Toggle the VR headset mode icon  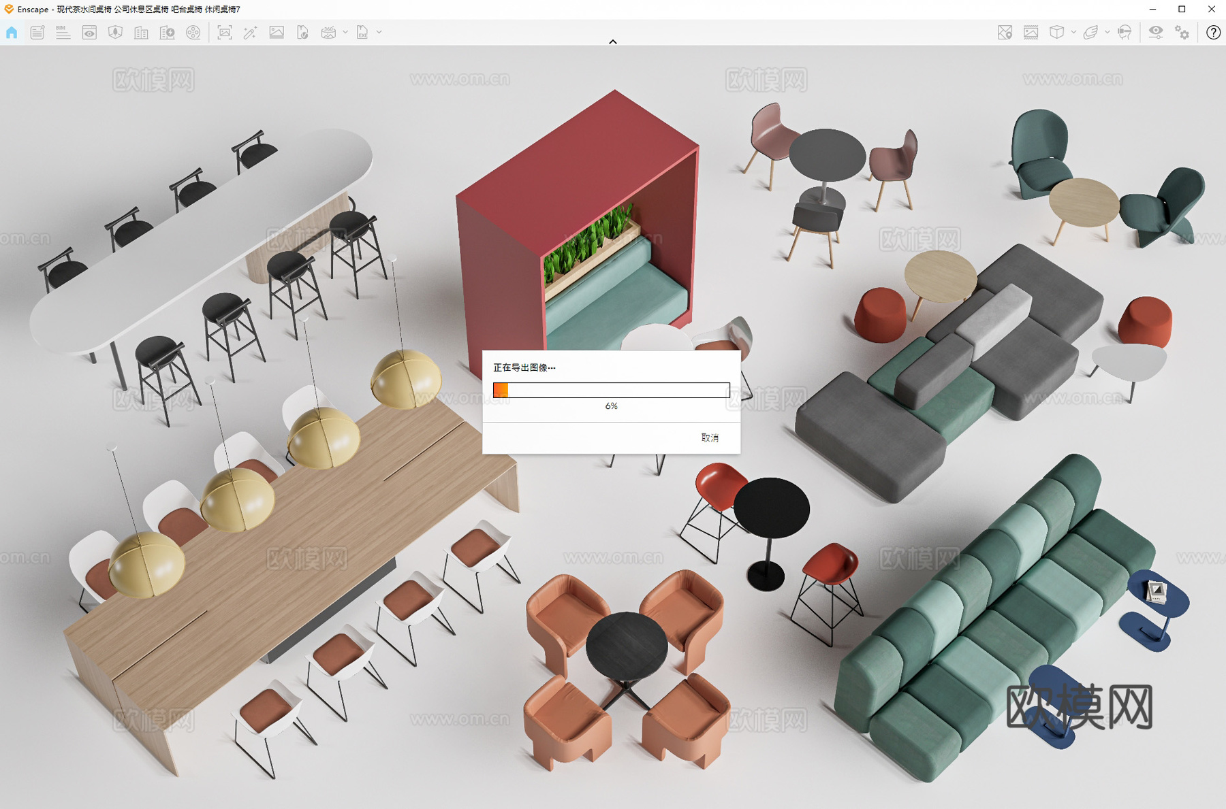pos(1125,33)
